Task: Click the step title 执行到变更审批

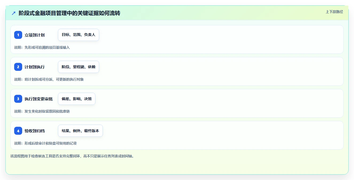Action: (39, 99)
